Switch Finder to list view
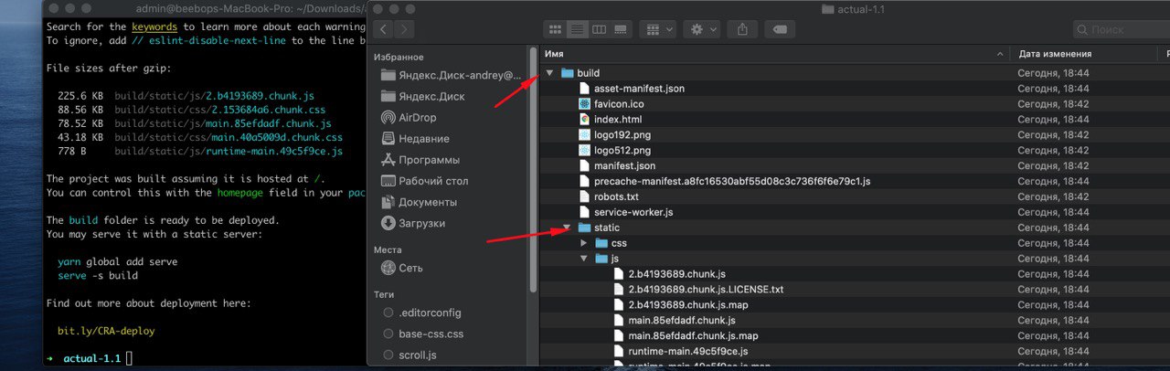 click(x=577, y=29)
